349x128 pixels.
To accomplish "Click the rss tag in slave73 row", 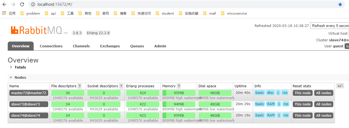I will pyautogui.click(x=286, y=104).
